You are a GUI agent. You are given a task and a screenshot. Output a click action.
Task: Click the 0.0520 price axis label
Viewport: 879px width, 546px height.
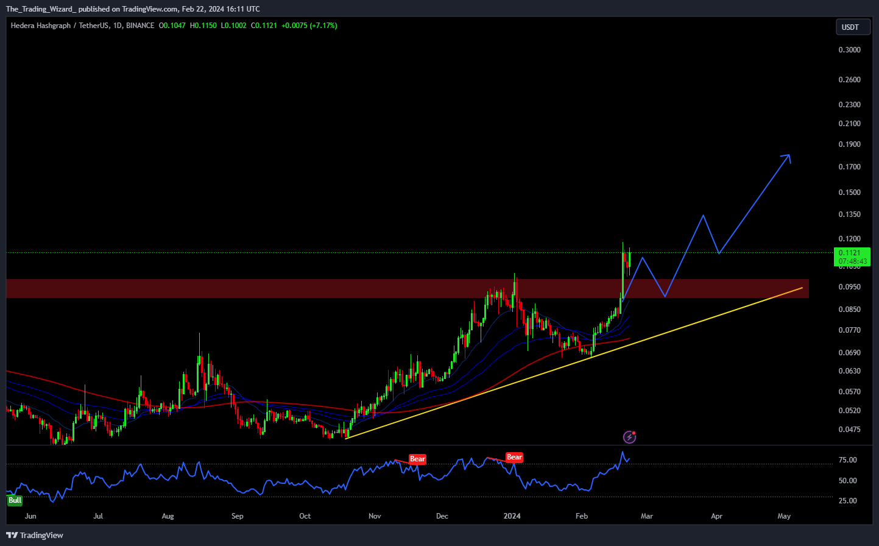[850, 411]
